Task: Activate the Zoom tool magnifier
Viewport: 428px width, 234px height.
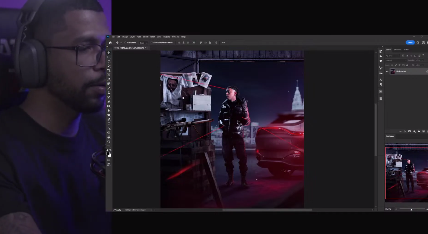Action: [109, 141]
